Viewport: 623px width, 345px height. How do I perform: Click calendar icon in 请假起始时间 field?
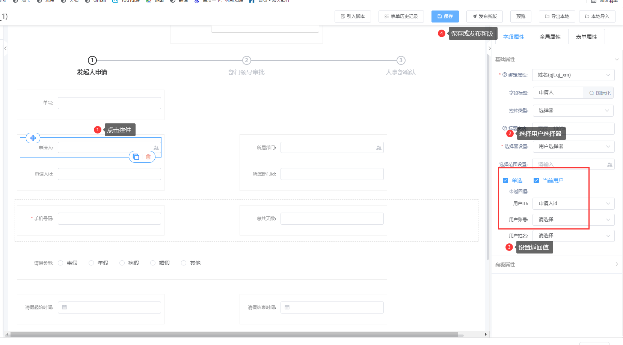pos(65,307)
